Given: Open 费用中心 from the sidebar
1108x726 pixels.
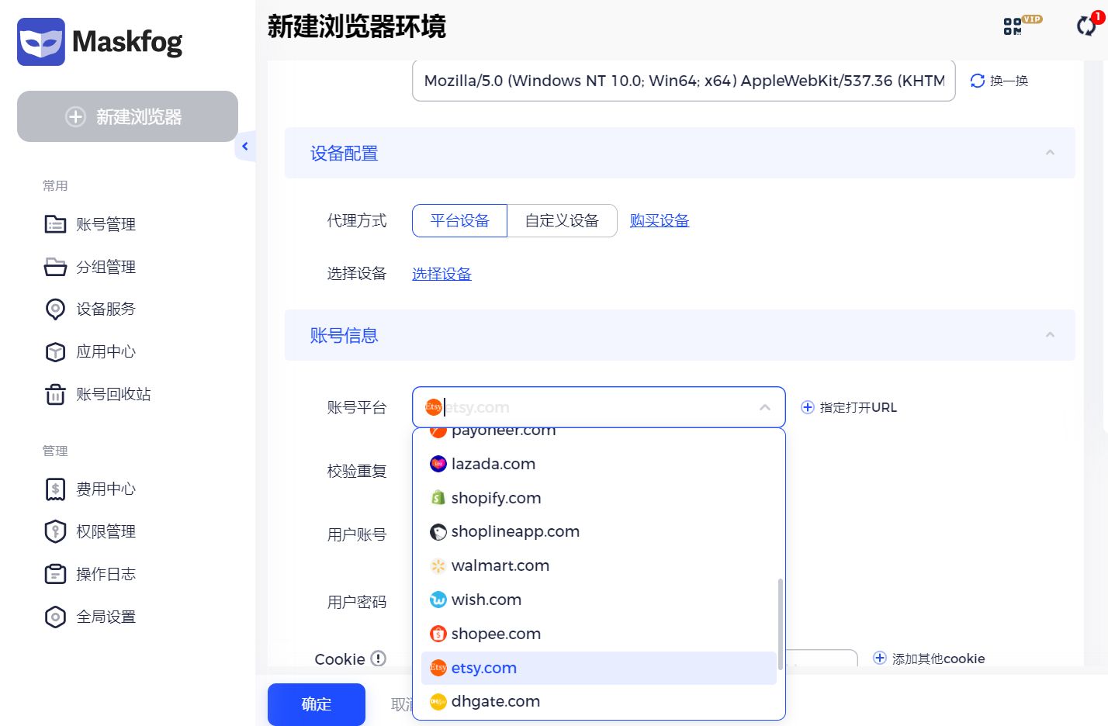Looking at the screenshot, I should (106, 489).
